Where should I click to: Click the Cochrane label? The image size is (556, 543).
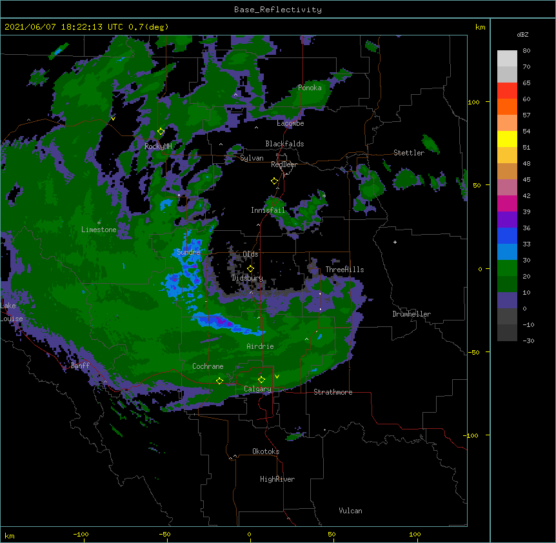(x=208, y=366)
